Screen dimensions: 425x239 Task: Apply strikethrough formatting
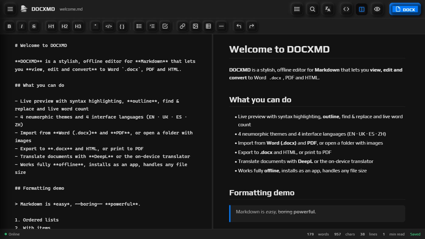click(x=34, y=26)
